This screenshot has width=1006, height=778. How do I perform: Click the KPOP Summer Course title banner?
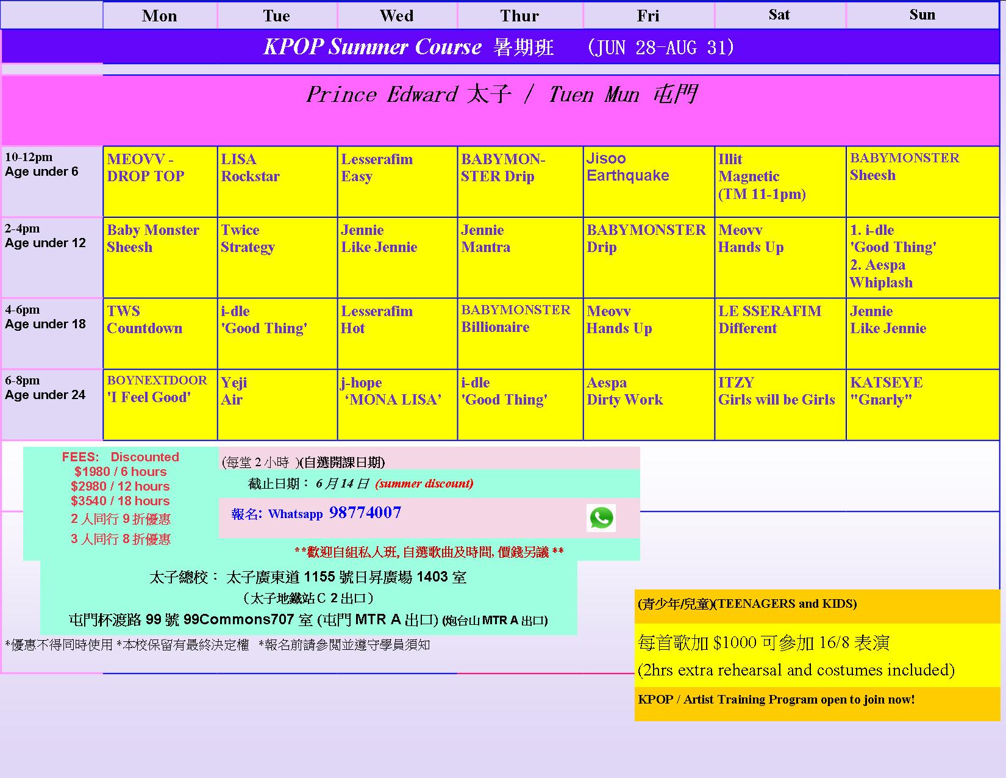[500, 47]
